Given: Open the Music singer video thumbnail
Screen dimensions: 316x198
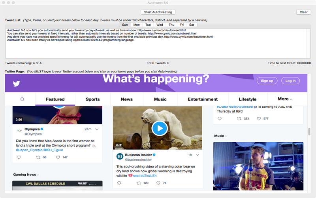Looking at the screenshot, I should [x=258, y=166].
